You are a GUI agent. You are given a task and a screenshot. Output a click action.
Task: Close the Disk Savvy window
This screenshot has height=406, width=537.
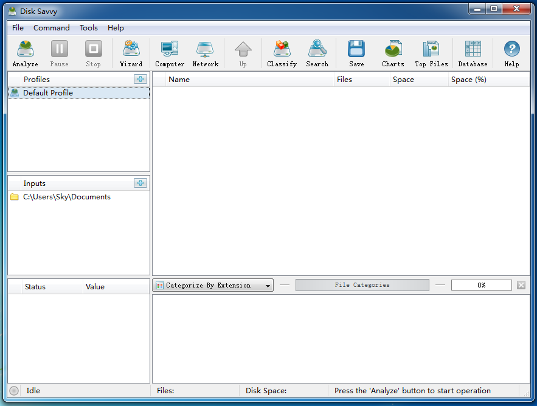pyautogui.click(x=516, y=9)
